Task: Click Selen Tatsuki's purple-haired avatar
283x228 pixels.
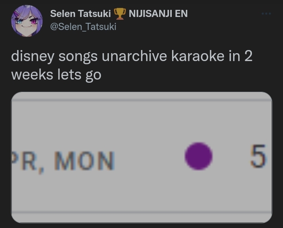Action: [x=27, y=21]
